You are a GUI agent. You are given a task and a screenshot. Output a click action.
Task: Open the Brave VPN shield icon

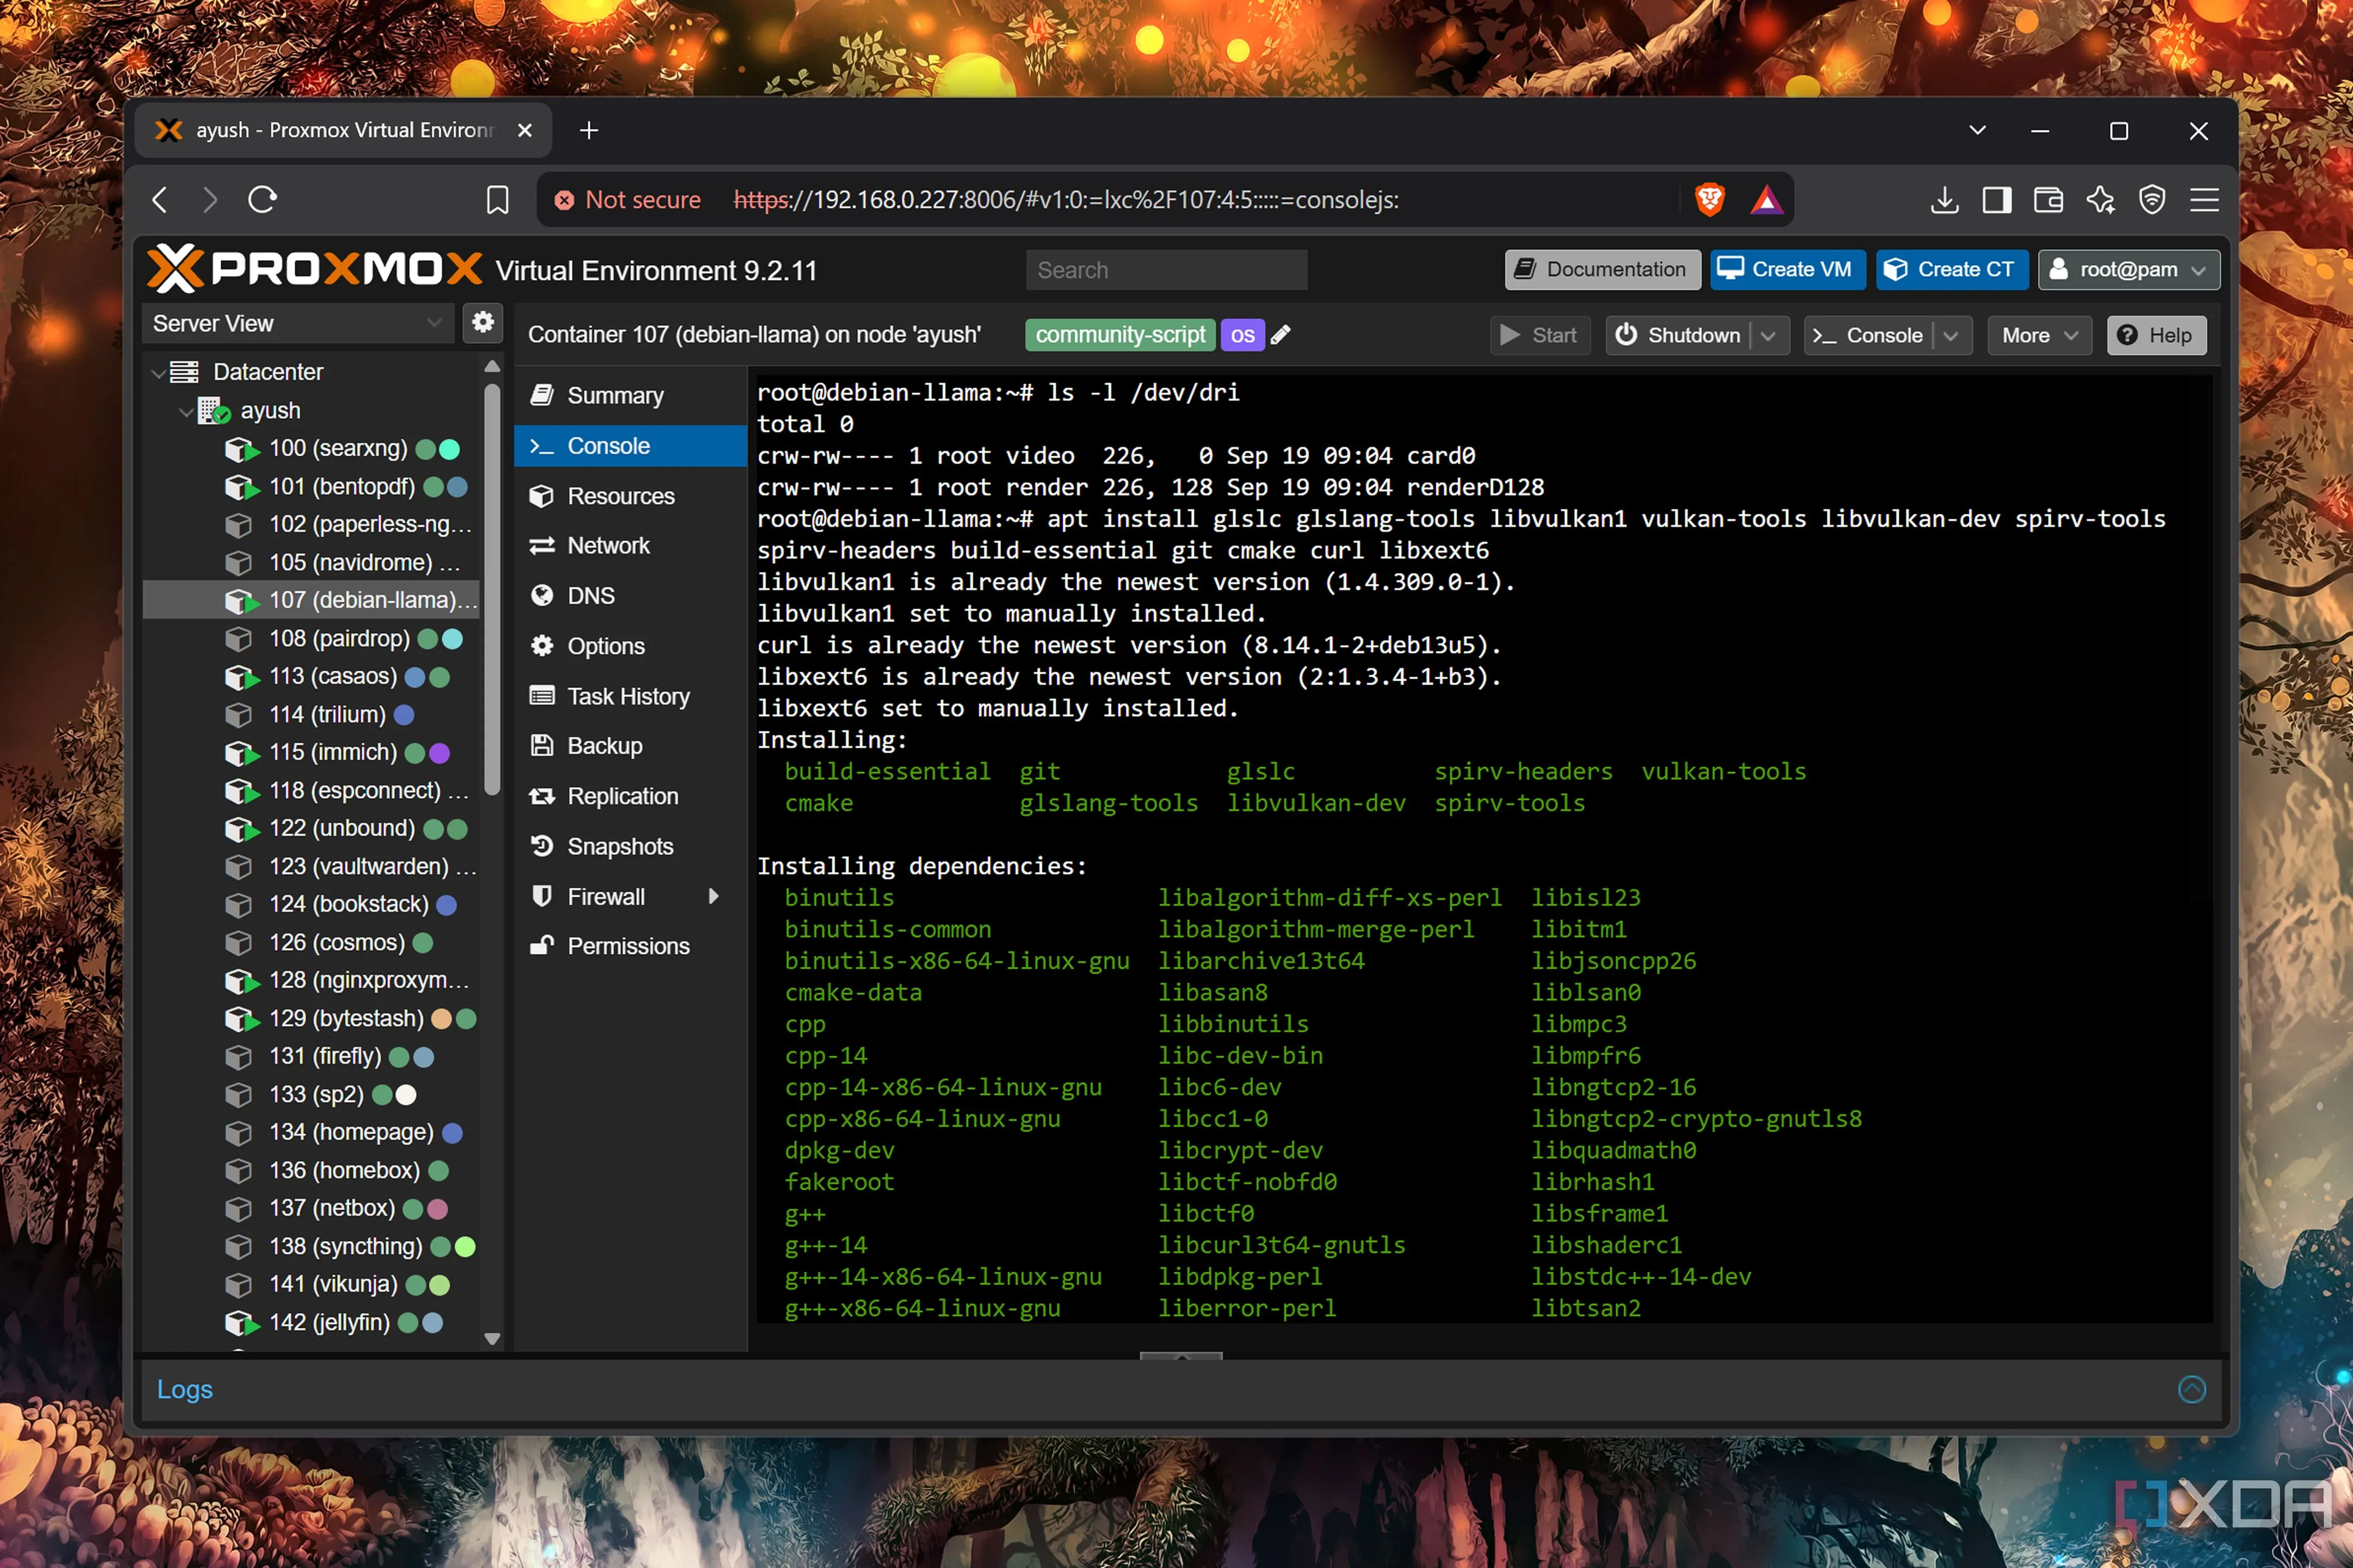pos(2152,200)
